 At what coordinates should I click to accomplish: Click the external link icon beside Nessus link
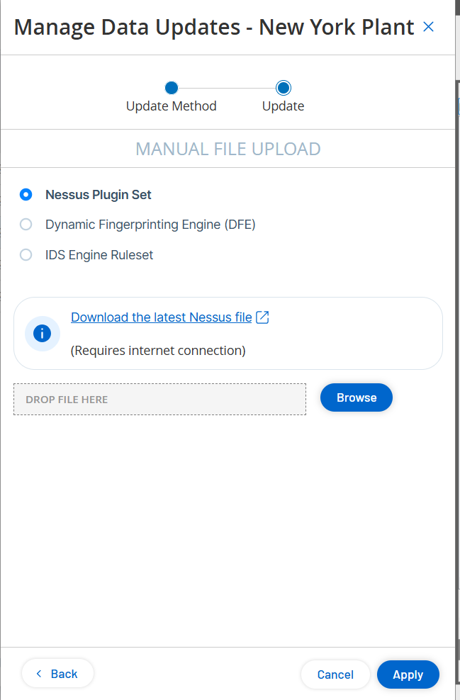coord(262,317)
